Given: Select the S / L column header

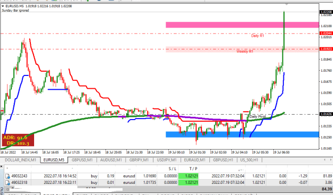Looking at the screenshot, I should click(x=173, y=169).
